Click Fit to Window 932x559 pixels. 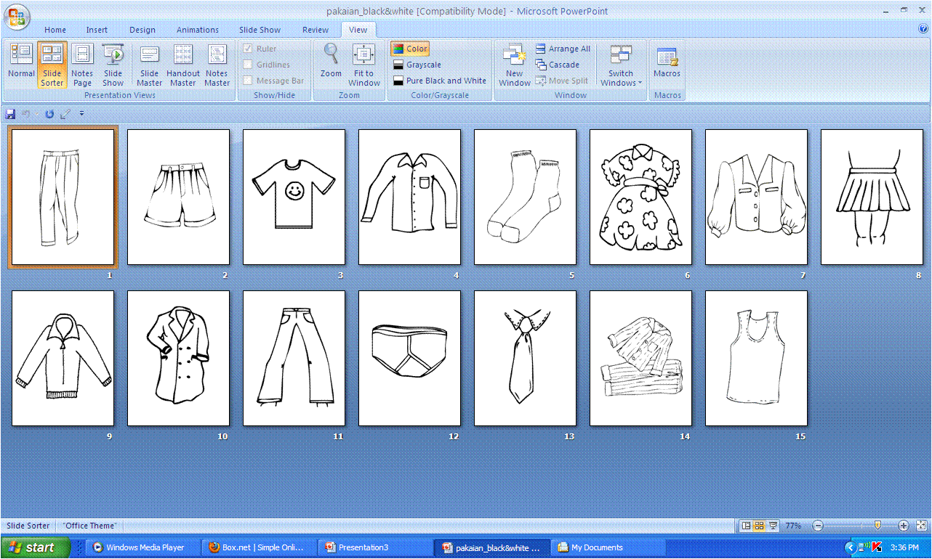click(x=363, y=64)
